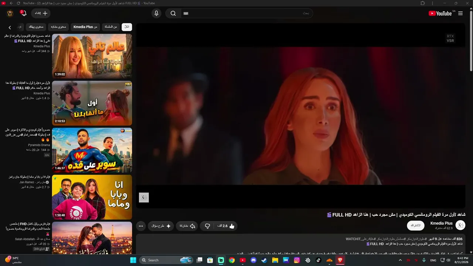Reload the page with the refresh icon
This screenshot has height=266, width=473.
[x=18, y=3]
